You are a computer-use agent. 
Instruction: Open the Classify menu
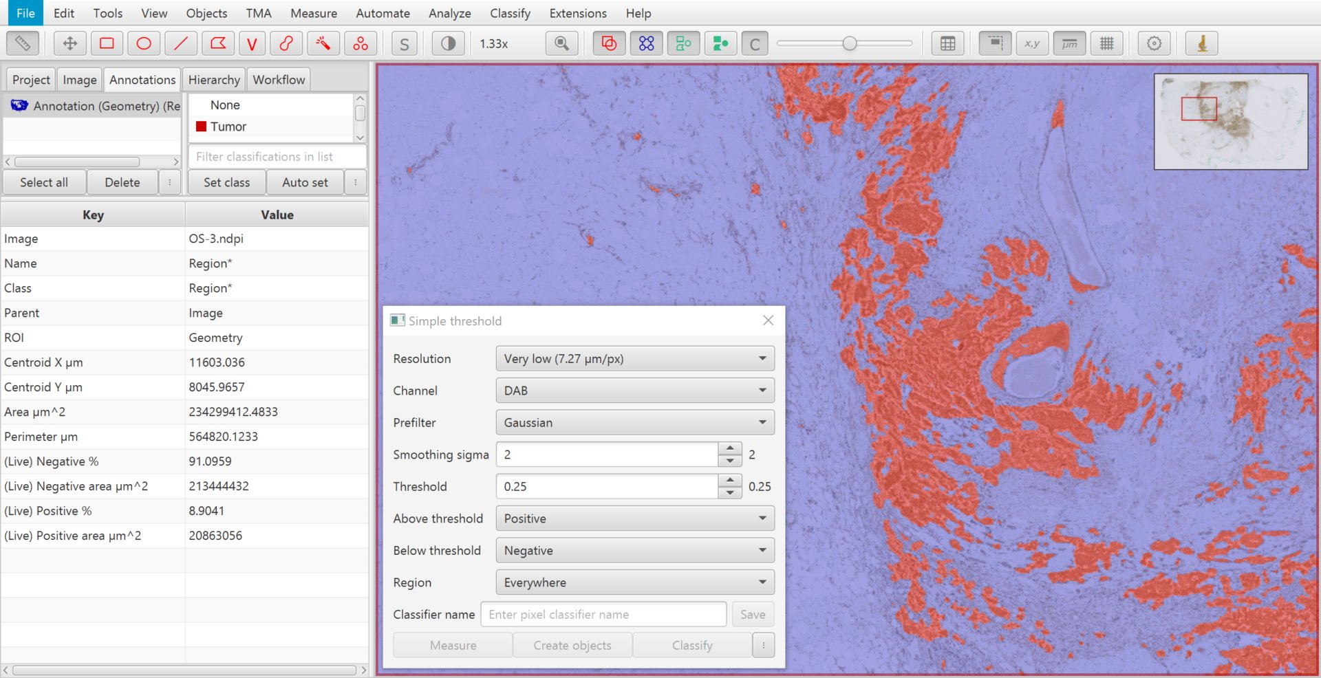(510, 13)
